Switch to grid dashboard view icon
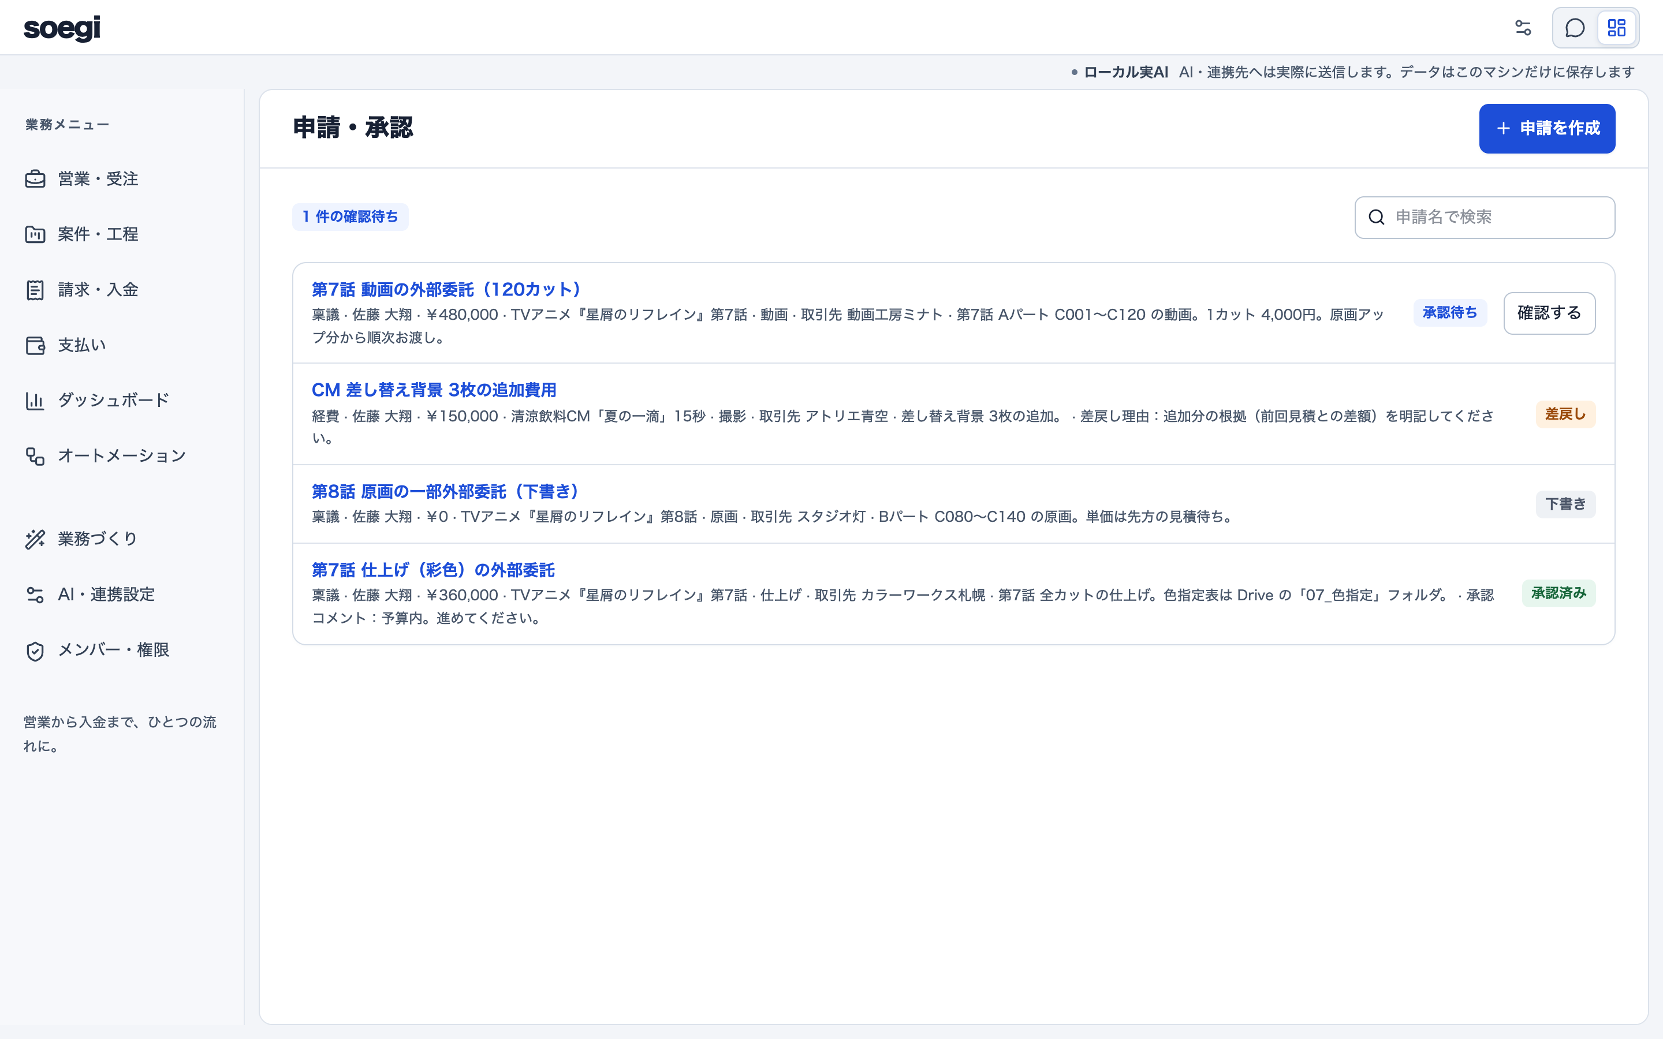 1616,28
